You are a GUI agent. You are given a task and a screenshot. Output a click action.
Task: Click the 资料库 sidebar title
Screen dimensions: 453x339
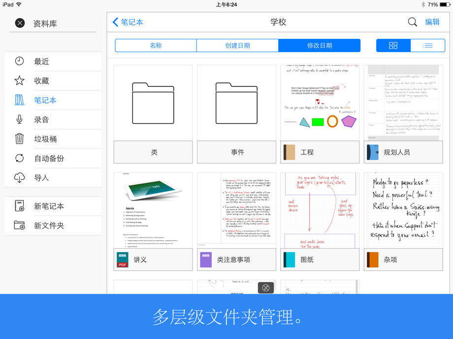[x=45, y=24]
